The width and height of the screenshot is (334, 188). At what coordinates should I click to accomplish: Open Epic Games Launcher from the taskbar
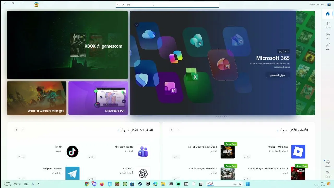[x=148, y=184]
